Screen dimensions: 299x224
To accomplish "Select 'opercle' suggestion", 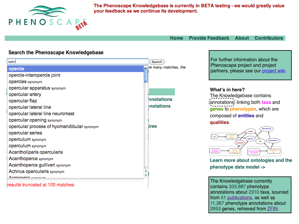I will coord(75,69).
